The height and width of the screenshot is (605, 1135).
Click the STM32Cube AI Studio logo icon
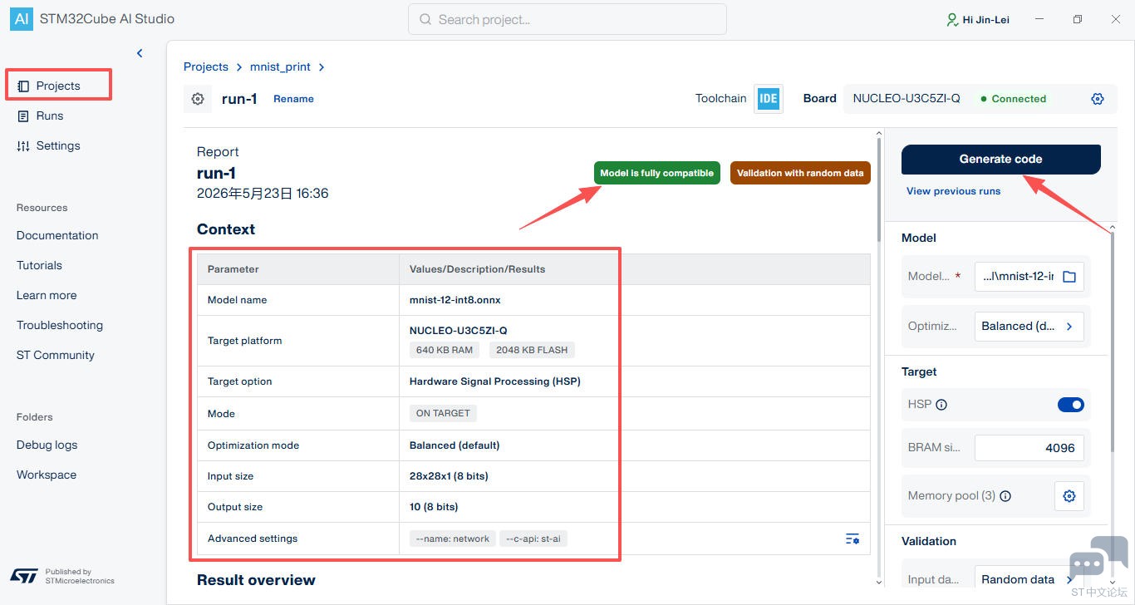pos(21,19)
